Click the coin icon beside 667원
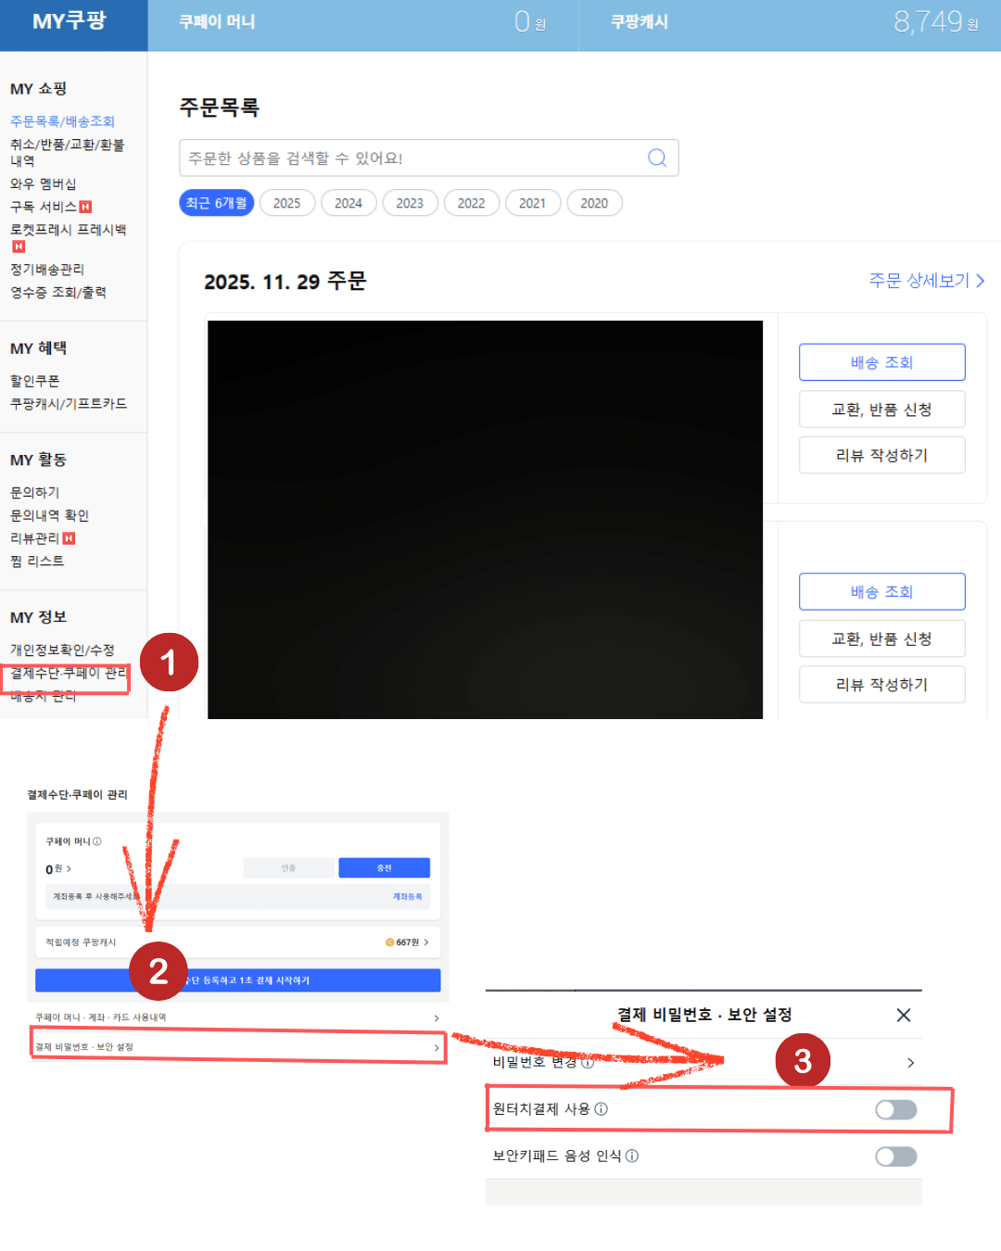This screenshot has width=1001, height=1251. click(x=390, y=942)
